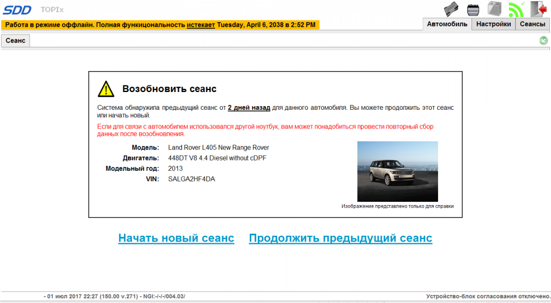Image resolution: width=551 pixels, height=303 pixels.
Task: Click the 'Устройство-блок согласования отключено' status
Action: [488, 297]
